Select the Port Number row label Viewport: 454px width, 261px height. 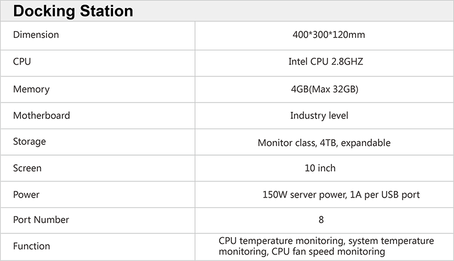41,220
